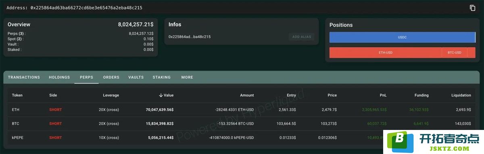
Task: Open the STAKING tab
Action: pyautogui.click(x=162, y=77)
